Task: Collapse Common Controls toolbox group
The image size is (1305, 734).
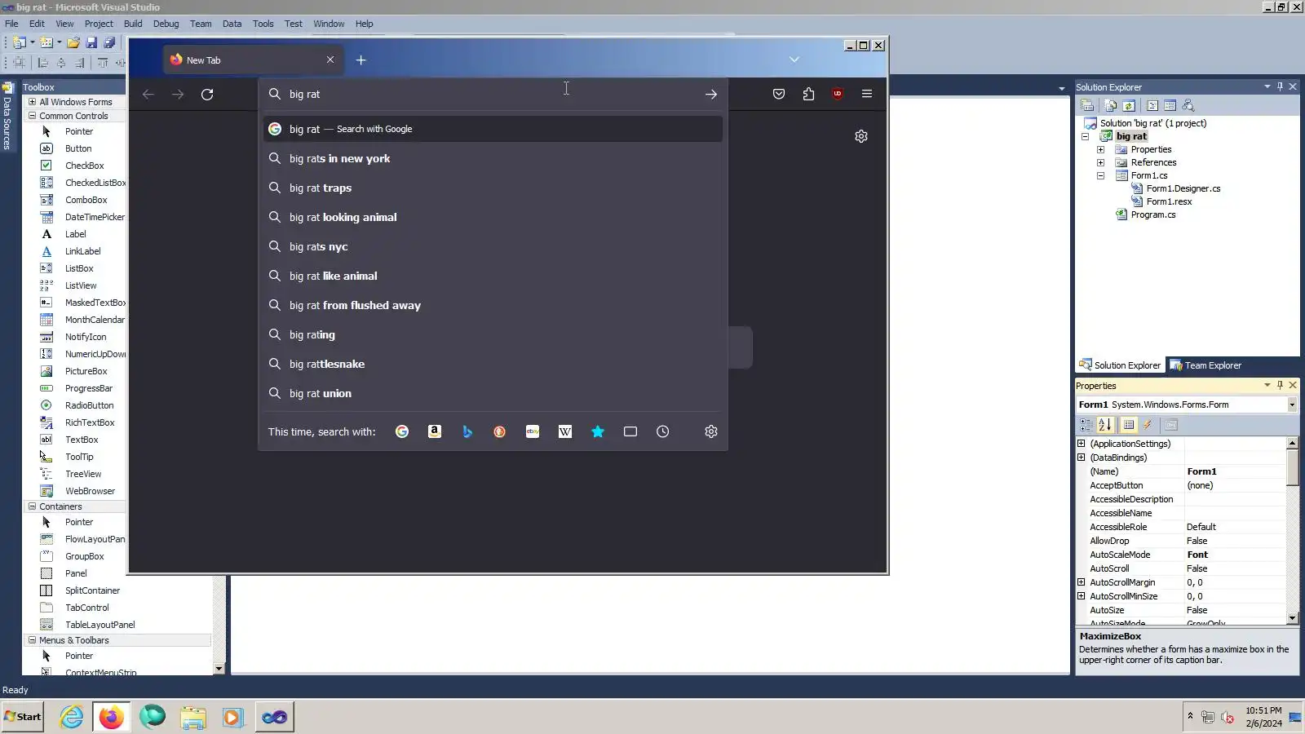Action: coord(33,116)
